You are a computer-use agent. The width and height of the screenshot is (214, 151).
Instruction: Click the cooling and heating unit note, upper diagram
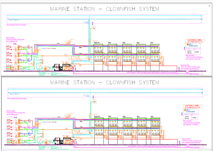[15, 40]
